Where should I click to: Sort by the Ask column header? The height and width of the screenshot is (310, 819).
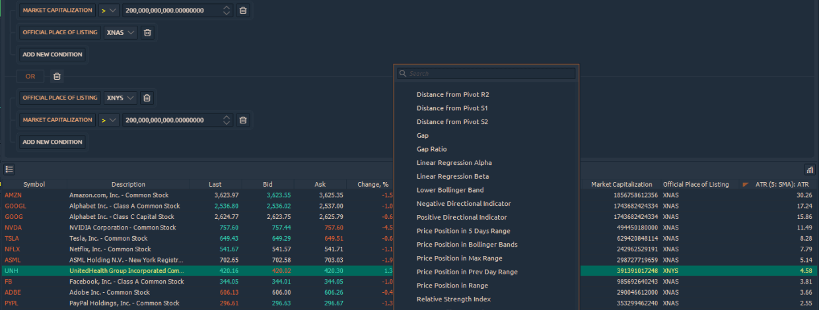320,185
